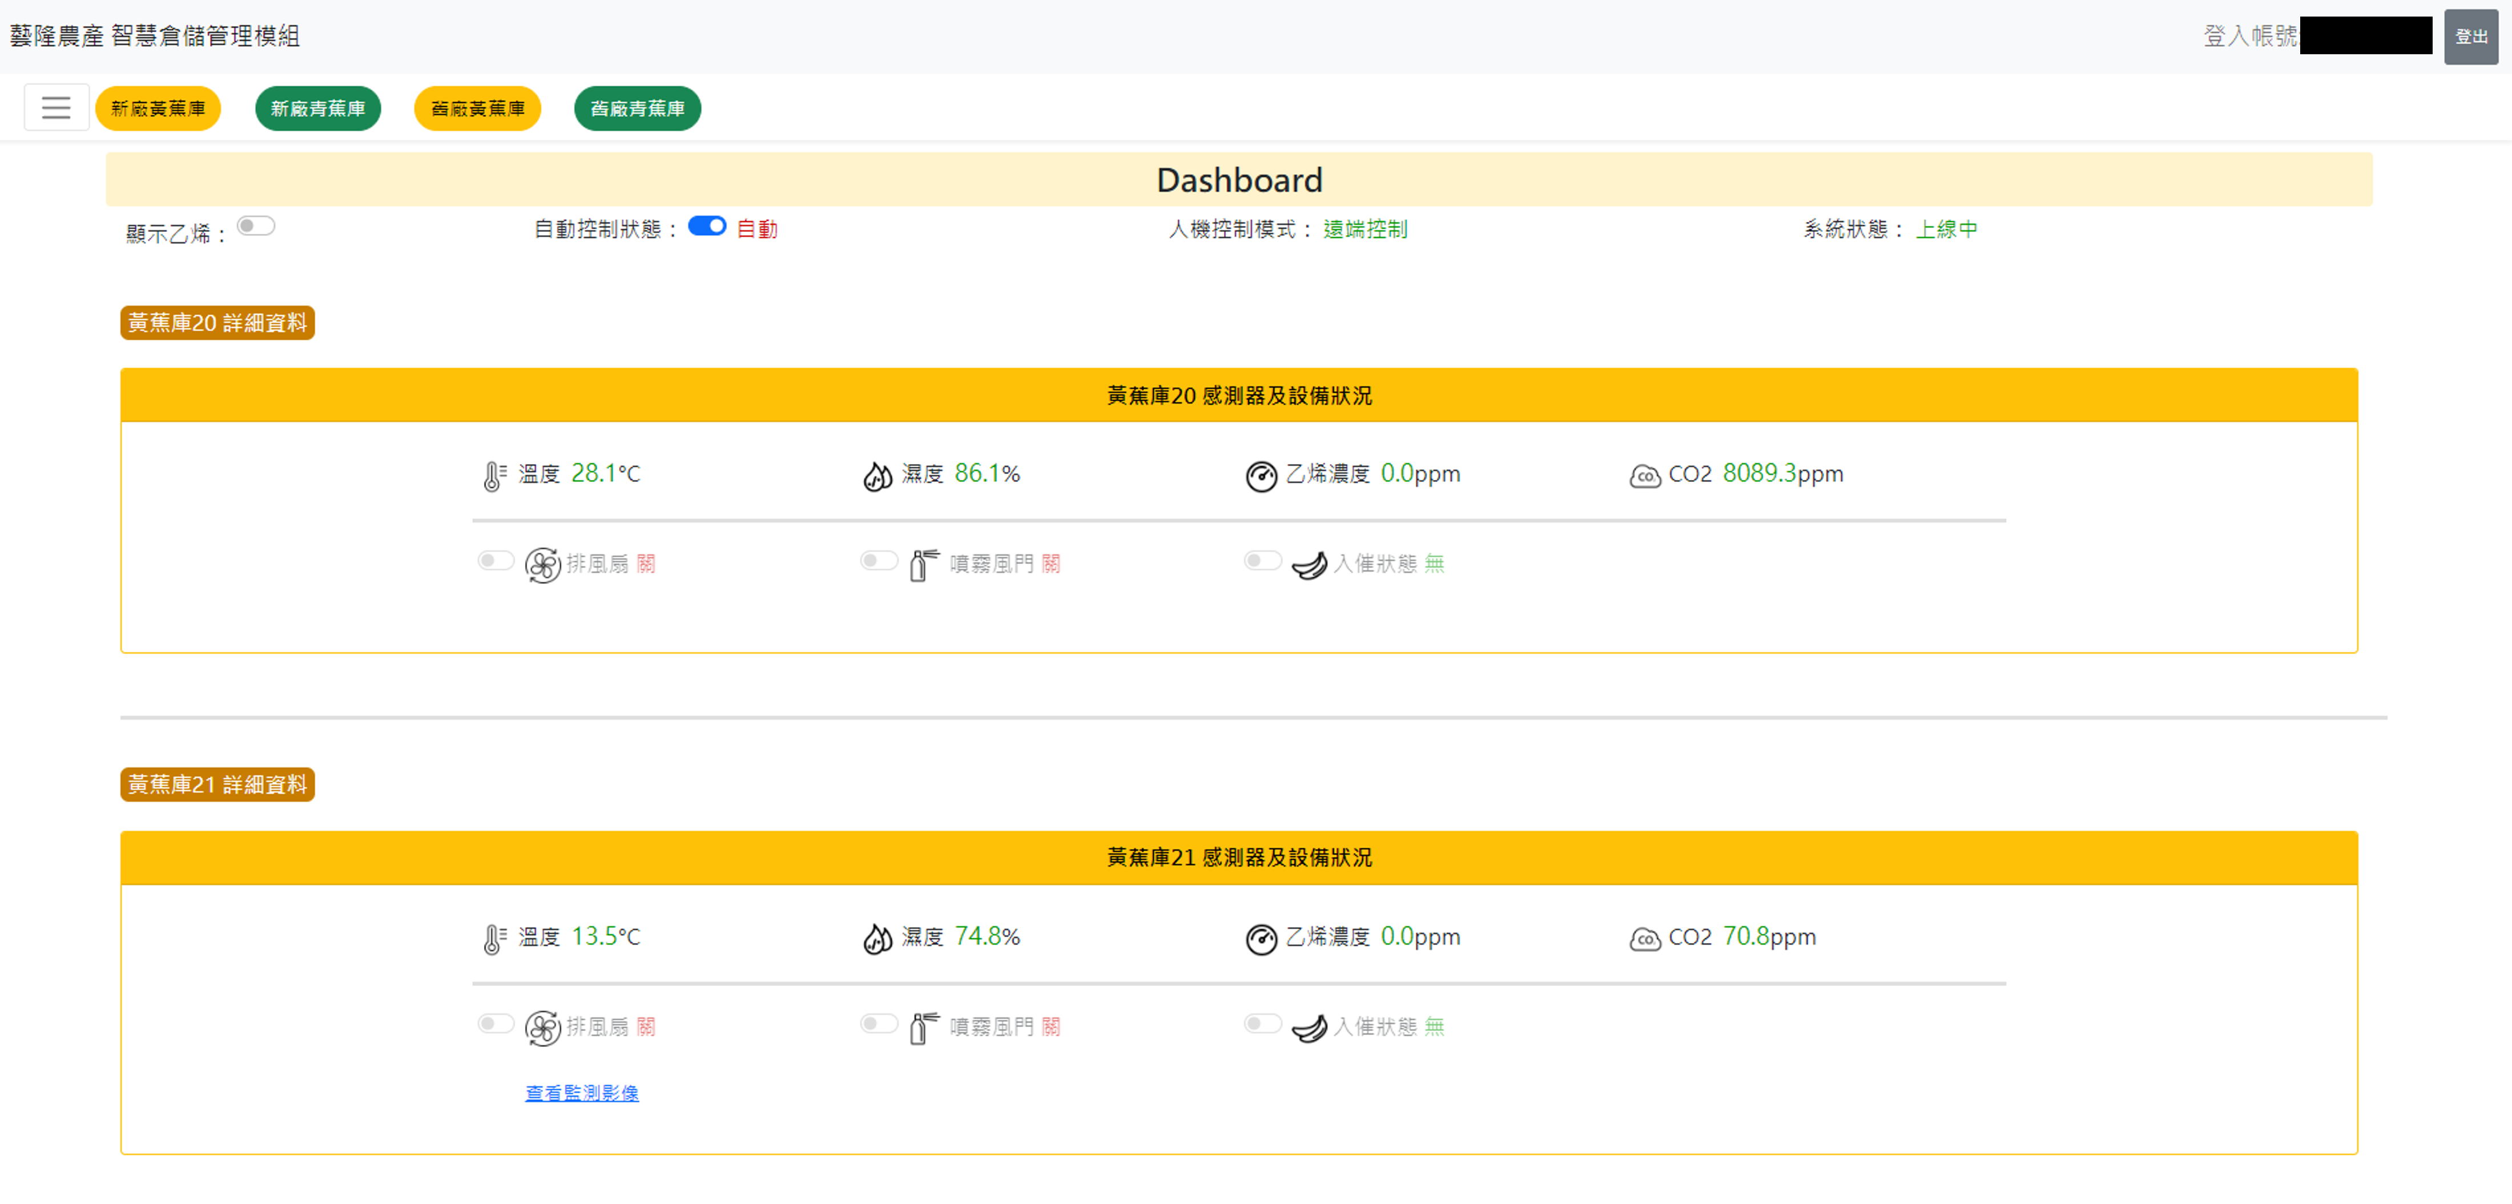Click exhaust fan icon in 黃蕉庫21 panel
2512x1204 pixels.
542,1028
